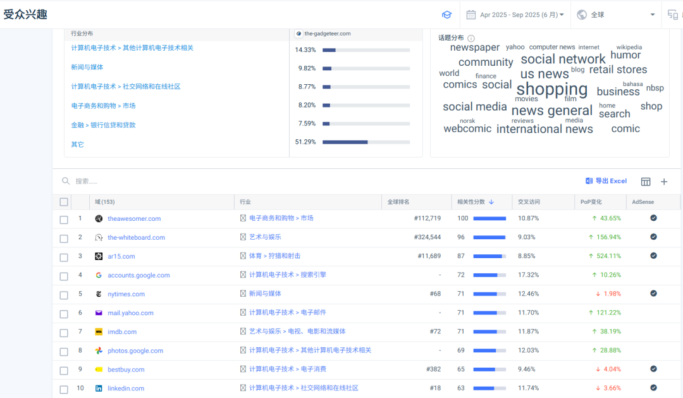Check the box for bestbuy.com row
683x398 pixels.
coord(64,371)
